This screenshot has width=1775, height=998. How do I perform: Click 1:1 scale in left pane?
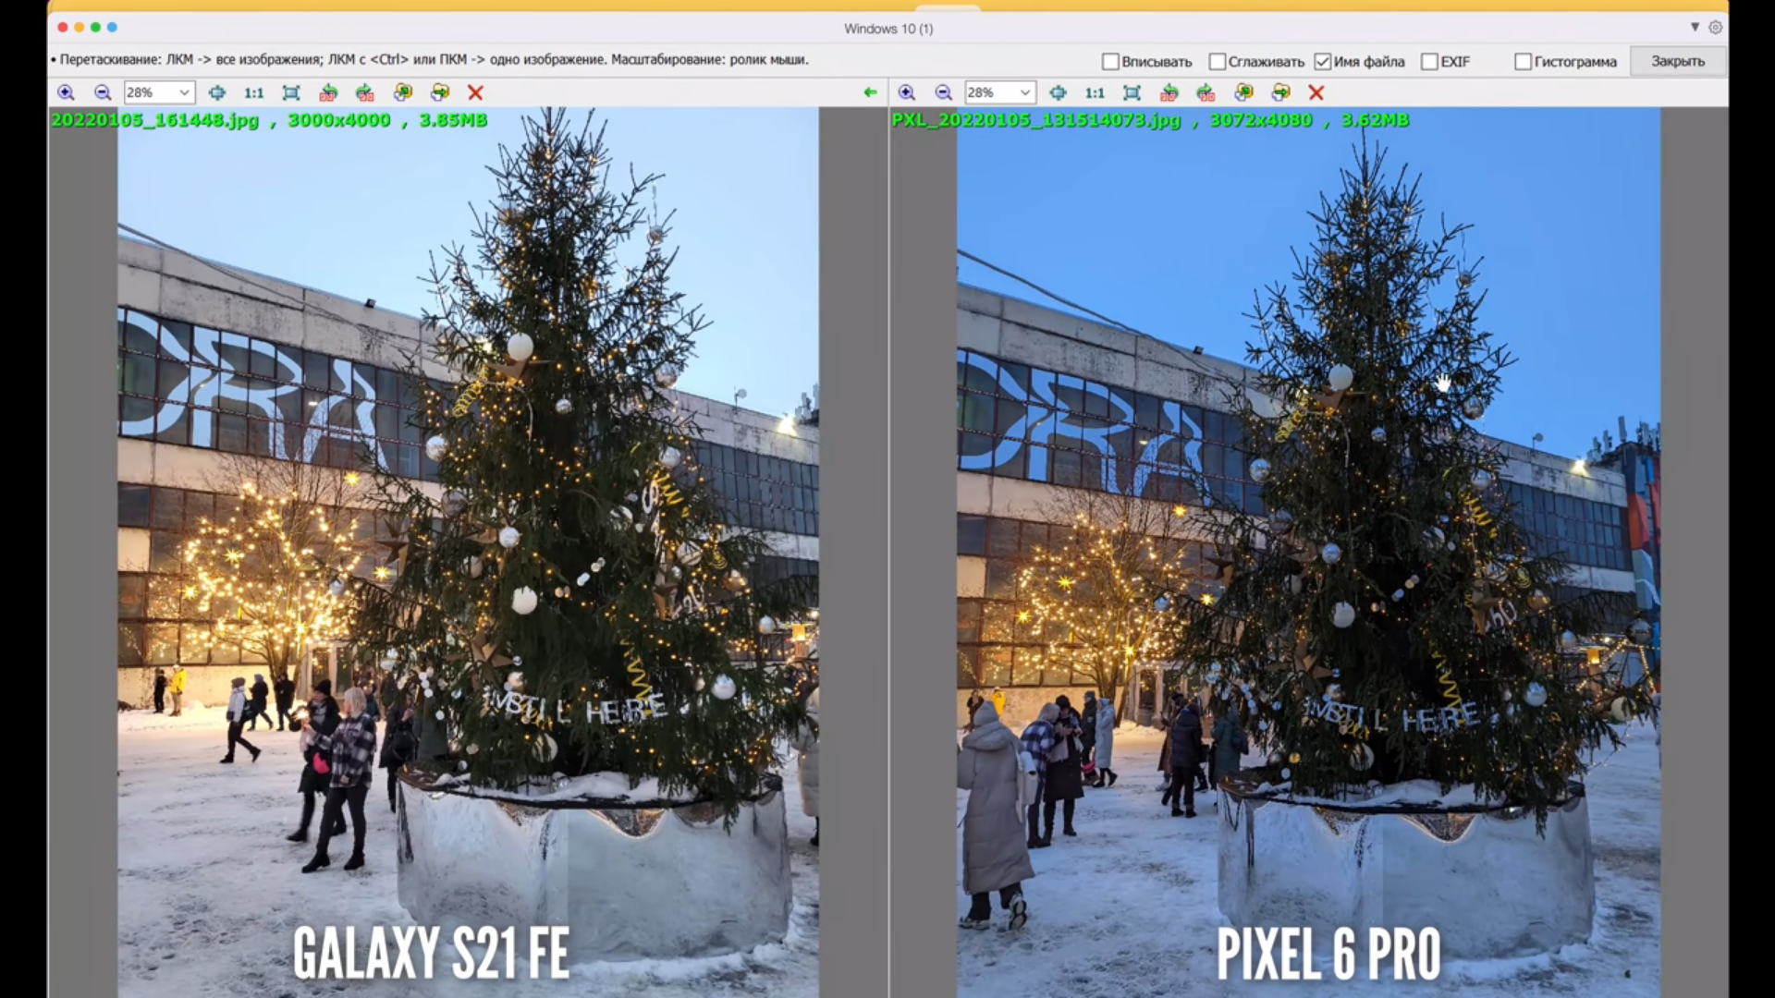tap(253, 92)
